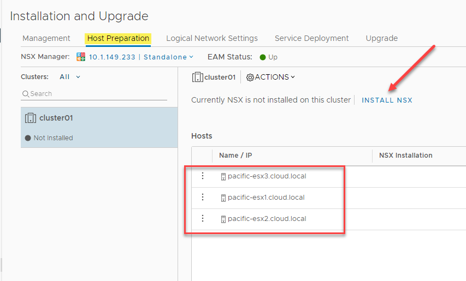Click the INSTALL NSX link
The height and width of the screenshot is (281, 466).
click(x=387, y=100)
